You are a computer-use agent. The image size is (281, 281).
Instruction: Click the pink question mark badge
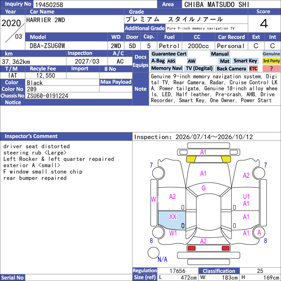coord(271,68)
